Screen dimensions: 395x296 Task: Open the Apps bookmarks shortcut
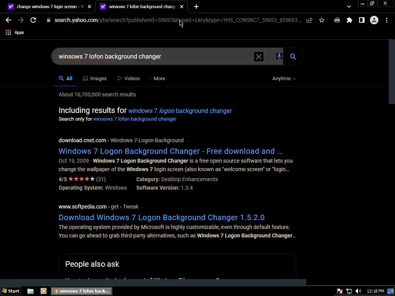15,32
